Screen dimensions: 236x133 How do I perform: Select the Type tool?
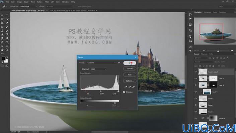click(7, 42)
